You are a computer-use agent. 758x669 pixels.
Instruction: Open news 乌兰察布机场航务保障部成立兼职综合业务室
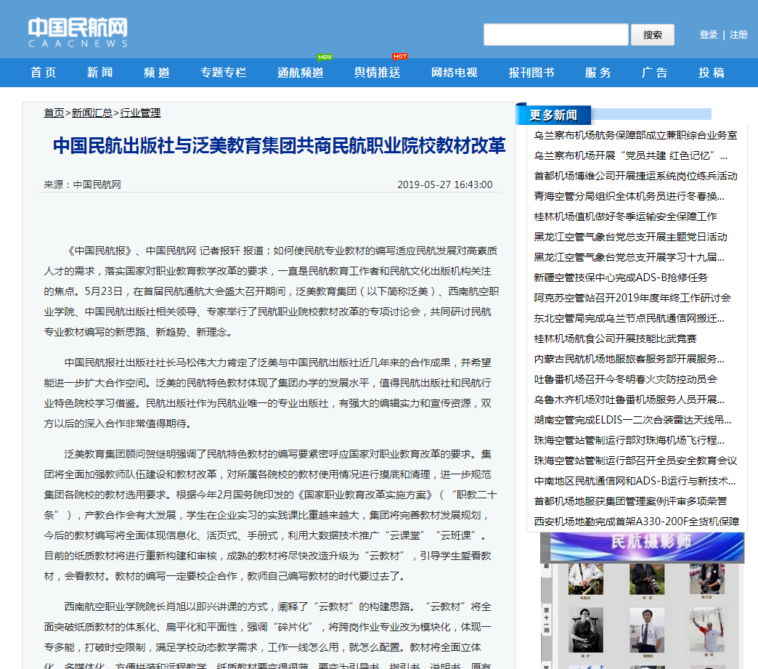[635, 135]
